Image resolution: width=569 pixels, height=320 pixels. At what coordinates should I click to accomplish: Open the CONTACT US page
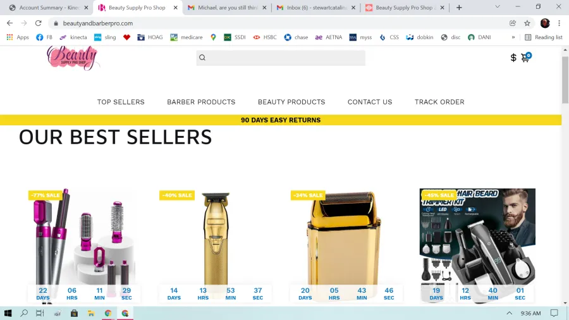pos(370,102)
